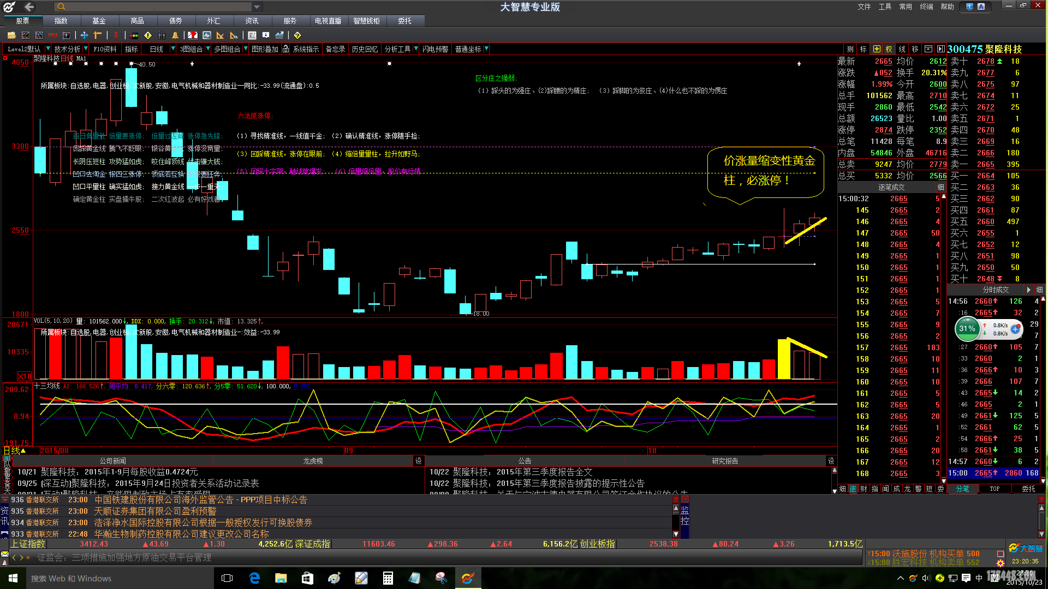Image resolution: width=1048 pixels, height=589 pixels.
Task: Click the yellow volume bar in VOL chart
Action: coord(783,359)
